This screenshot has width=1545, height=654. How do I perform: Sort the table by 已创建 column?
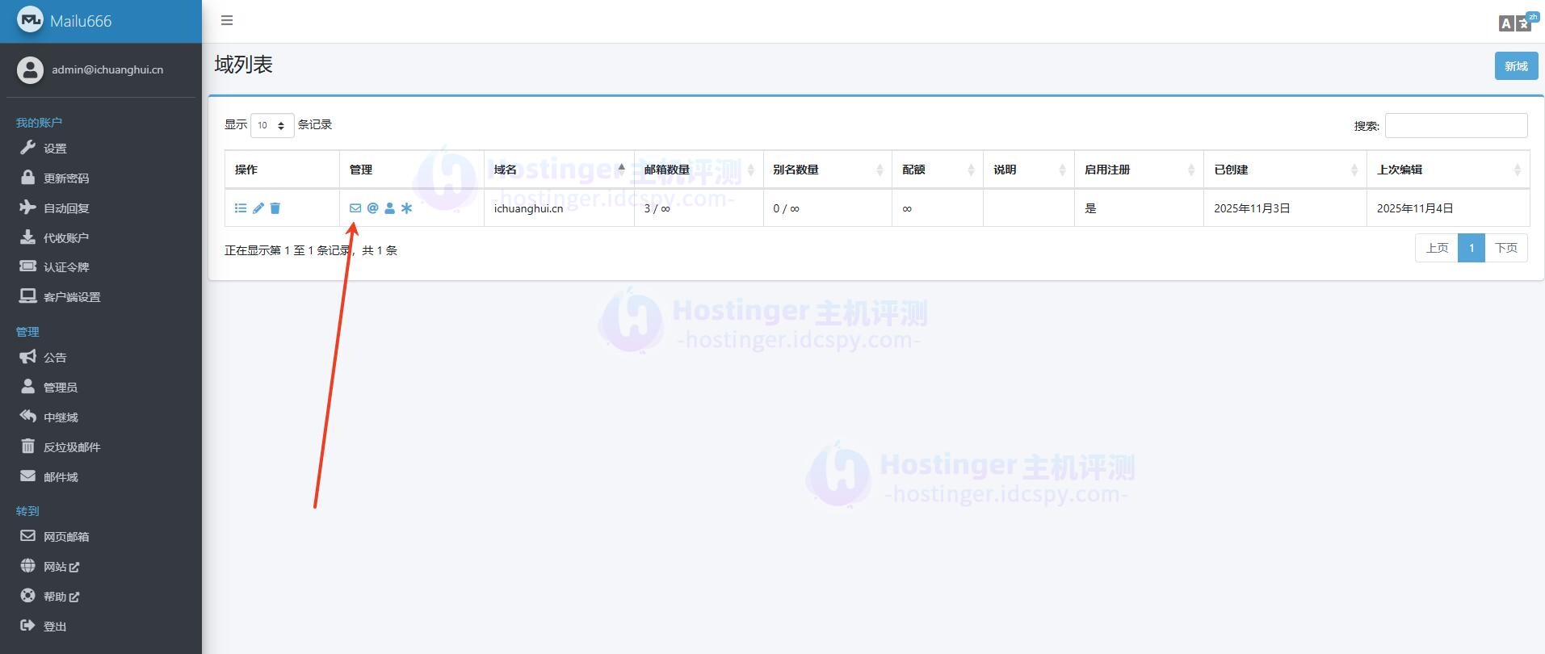coord(1284,170)
